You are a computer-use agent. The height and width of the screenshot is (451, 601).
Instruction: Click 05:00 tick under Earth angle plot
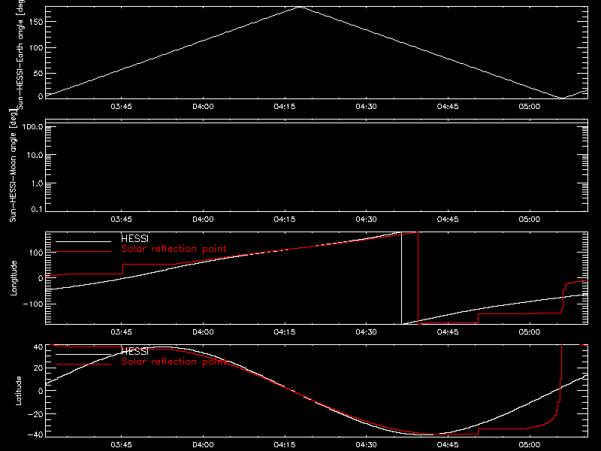tap(530, 107)
